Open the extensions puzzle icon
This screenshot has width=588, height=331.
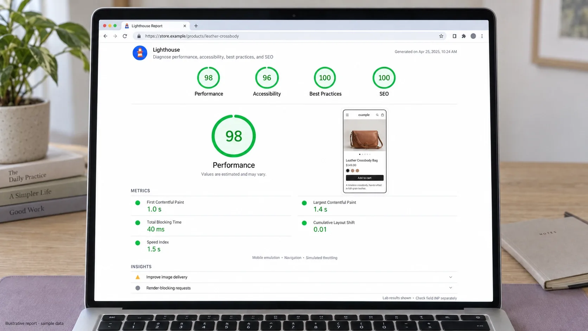[x=464, y=36]
